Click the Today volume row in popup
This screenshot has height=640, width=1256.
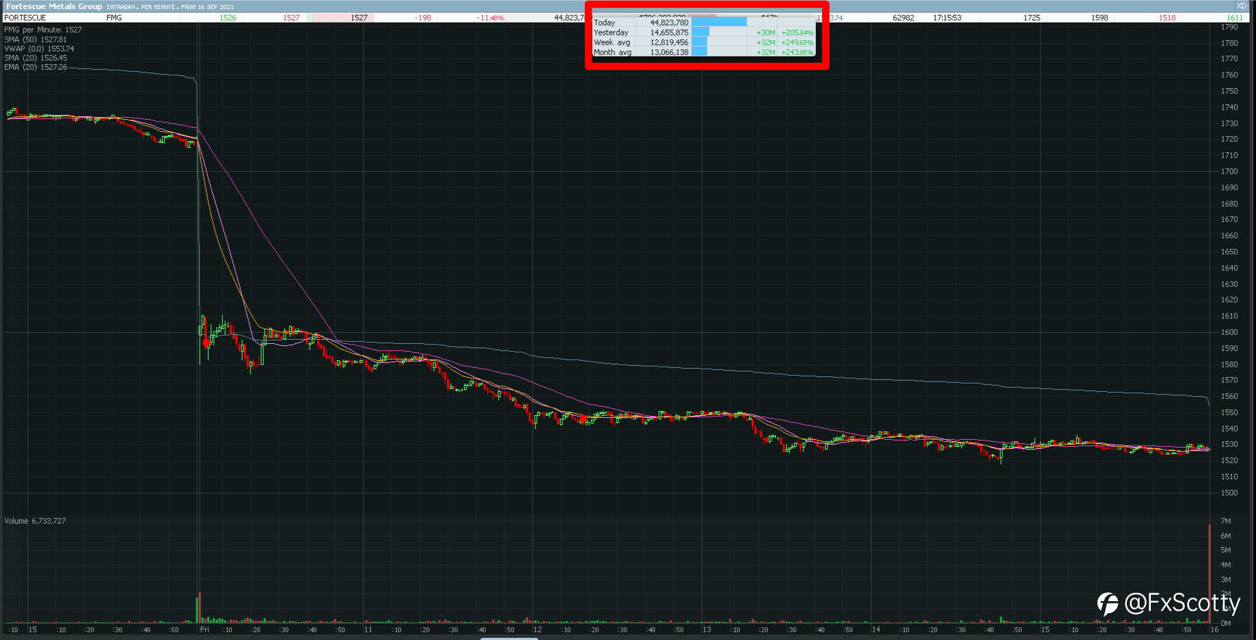(x=704, y=23)
